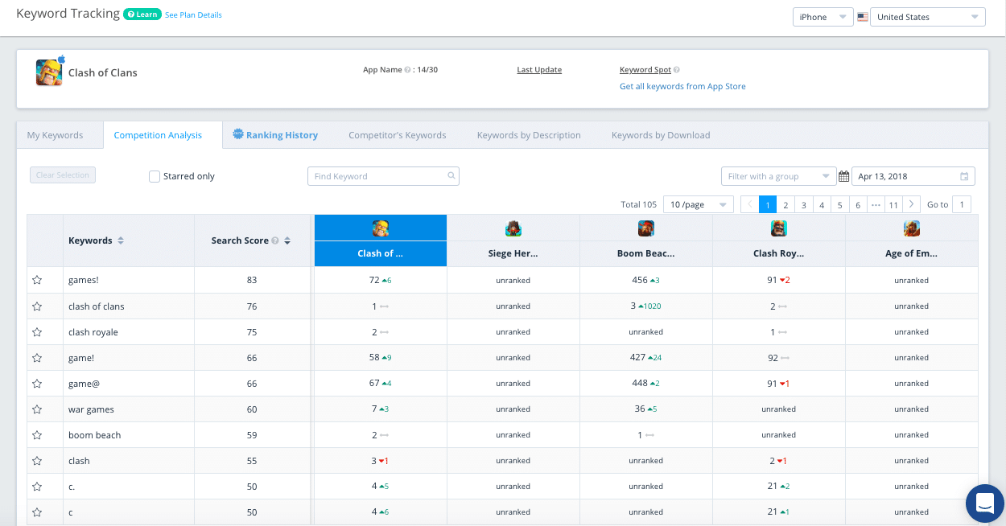1006x526 pixels.
Task: Click the 'war games' keyword text
Action: 91,409
